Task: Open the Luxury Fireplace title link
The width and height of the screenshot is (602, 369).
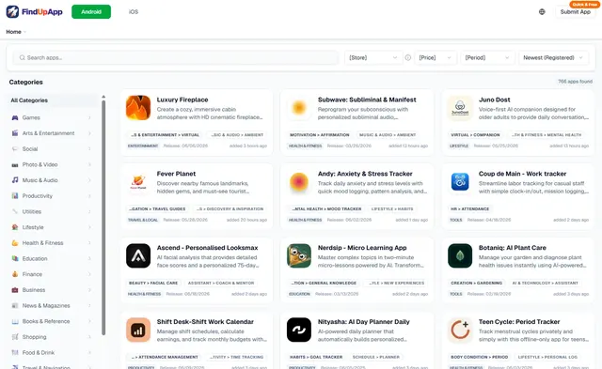Action: 182,100
